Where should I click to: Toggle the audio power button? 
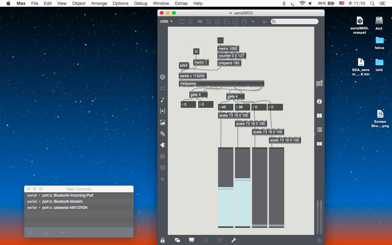[x=319, y=240]
